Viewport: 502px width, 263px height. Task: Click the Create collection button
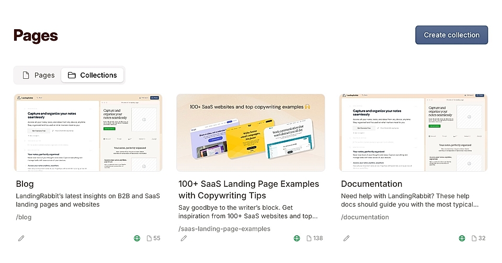click(x=451, y=35)
